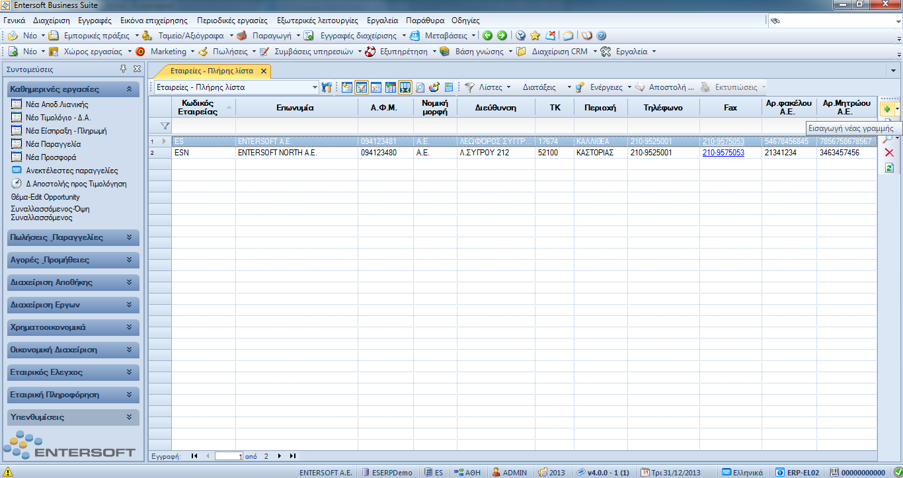This screenshot has width=903, height=478.
Task: Toggle the column chooser grid icon
Action: coord(391,87)
